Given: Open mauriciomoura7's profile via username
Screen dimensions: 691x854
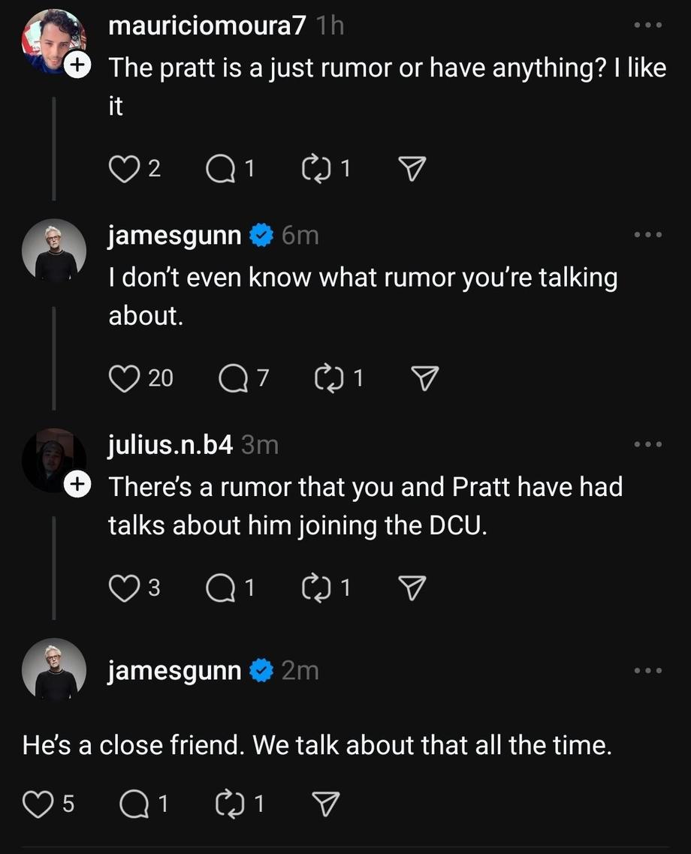Looking at the screenshot, I should pos(207,26).
